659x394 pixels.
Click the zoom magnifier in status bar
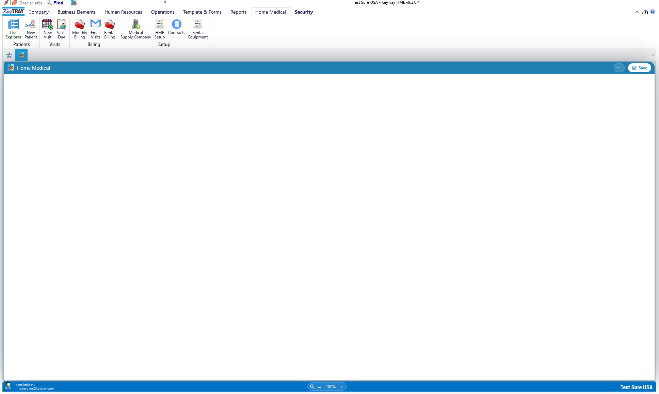(x=312, y=387)
